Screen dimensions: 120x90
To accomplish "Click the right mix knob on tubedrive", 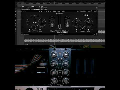I will point(66,81).
